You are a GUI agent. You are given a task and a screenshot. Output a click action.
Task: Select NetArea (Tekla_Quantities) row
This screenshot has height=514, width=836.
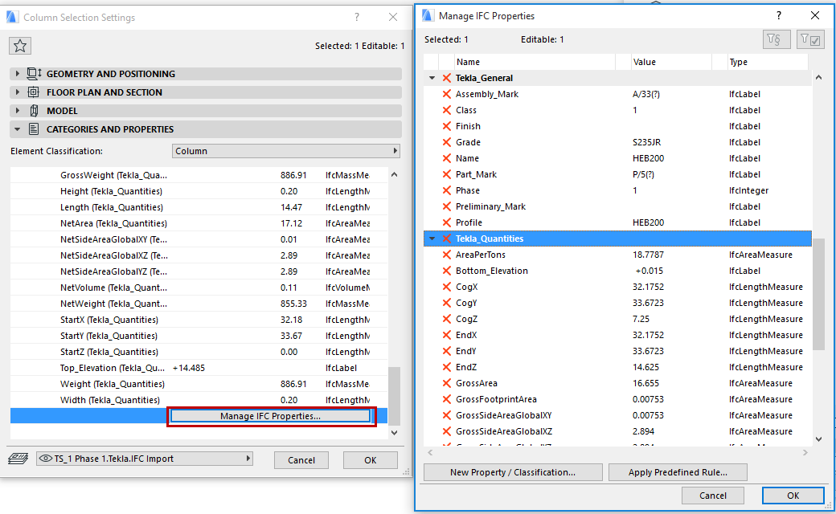(199, 223)
